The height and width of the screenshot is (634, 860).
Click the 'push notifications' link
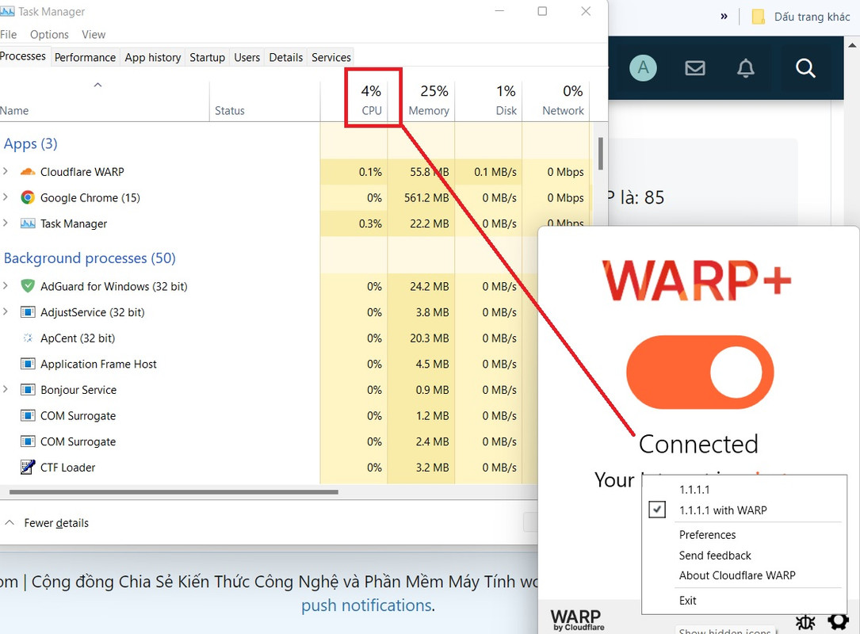pos(366,605)
